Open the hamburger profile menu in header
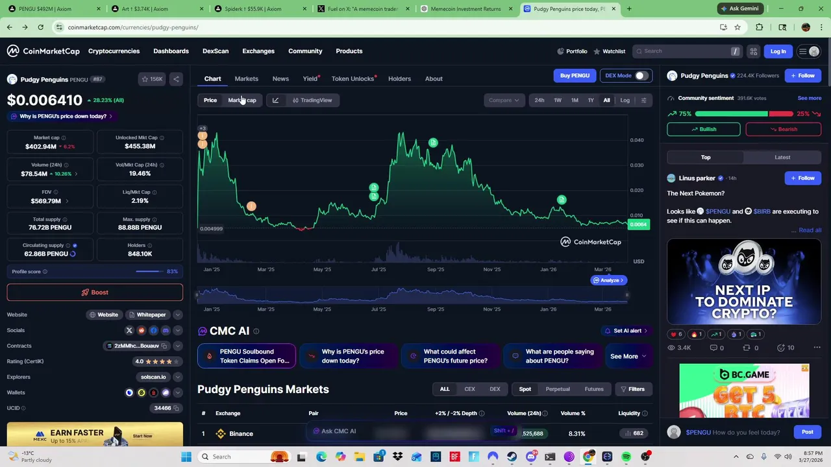This screenshot has height=467, width=831. click(809, 51)
